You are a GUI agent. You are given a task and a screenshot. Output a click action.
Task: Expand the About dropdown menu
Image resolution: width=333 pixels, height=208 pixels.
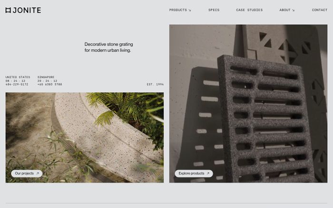[287, 10]
